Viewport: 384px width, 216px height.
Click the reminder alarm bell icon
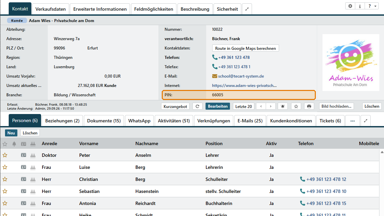[x=283, y=106]
